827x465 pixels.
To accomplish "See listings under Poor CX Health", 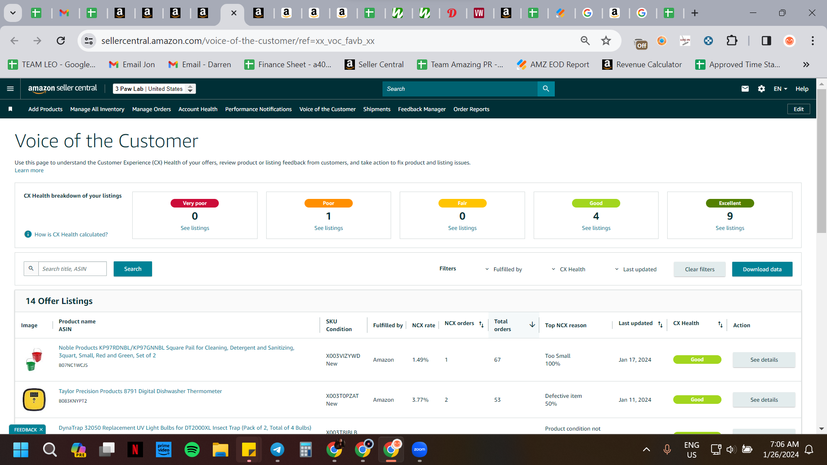I will pos(329,228).
